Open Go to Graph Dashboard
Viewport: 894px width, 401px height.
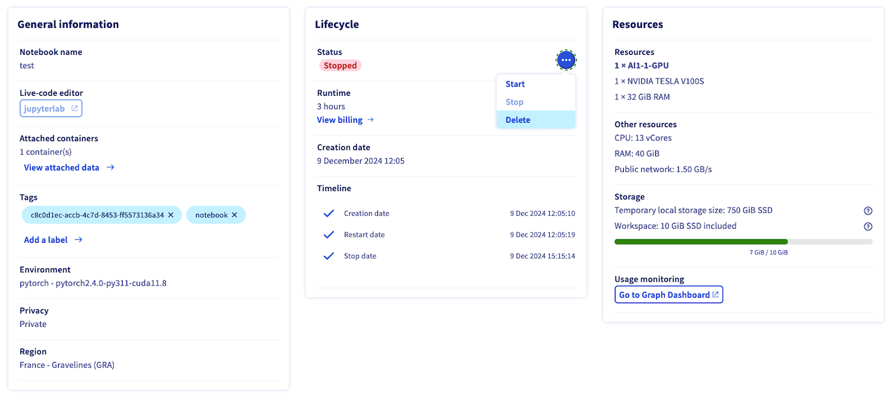click(669, 295)
